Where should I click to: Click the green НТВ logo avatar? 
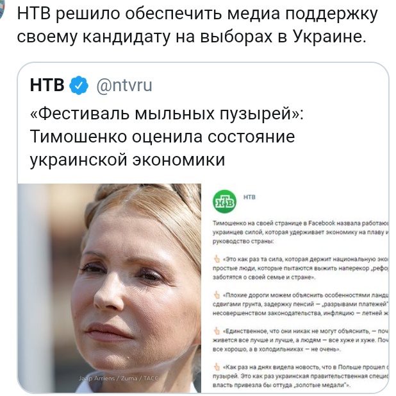tap(224, 202)
